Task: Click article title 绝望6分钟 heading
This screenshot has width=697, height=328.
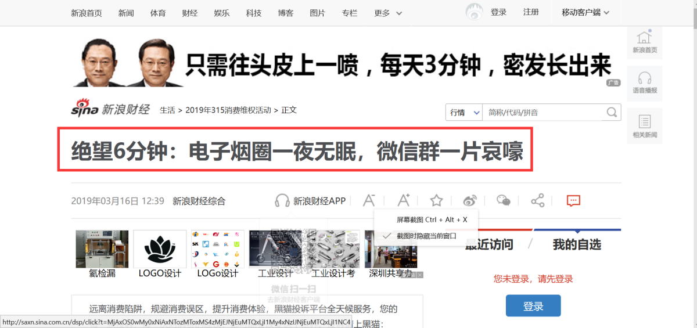Action: (297, 152)
